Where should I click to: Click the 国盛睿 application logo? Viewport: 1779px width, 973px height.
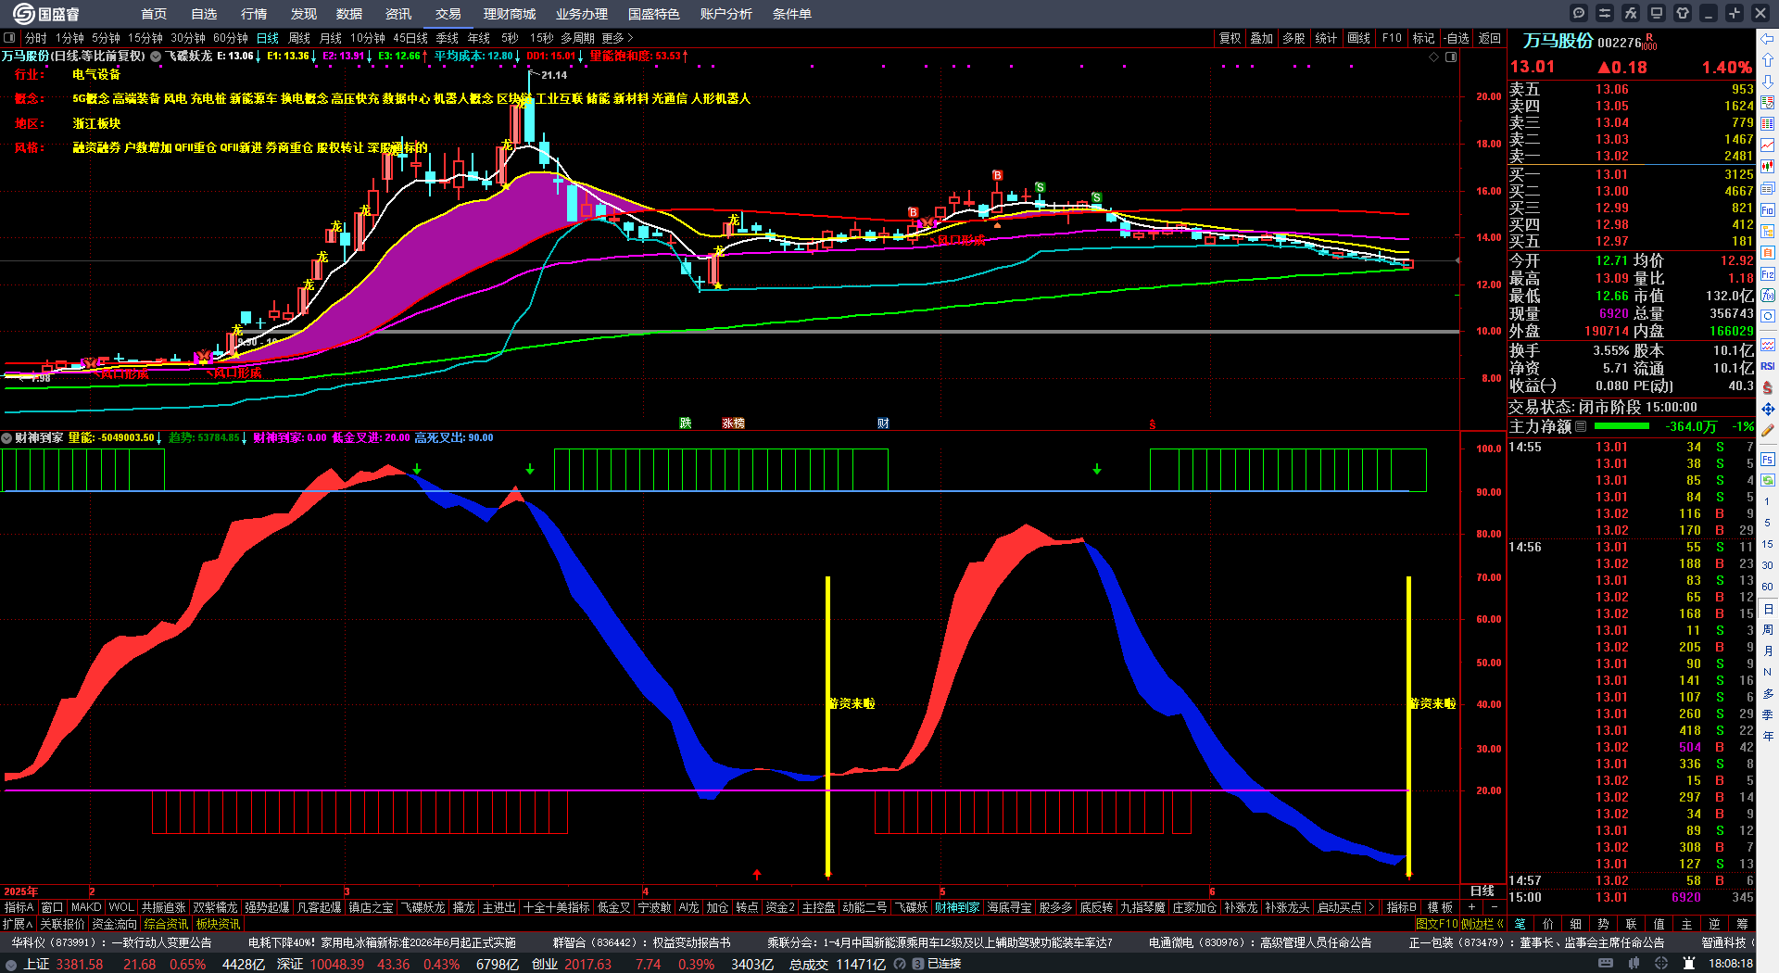[46, 14]
